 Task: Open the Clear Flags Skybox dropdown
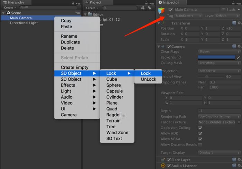tap(220, 52)
